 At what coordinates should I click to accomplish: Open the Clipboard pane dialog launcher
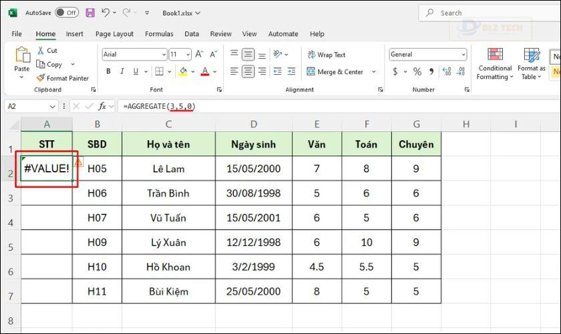(93, 90)
